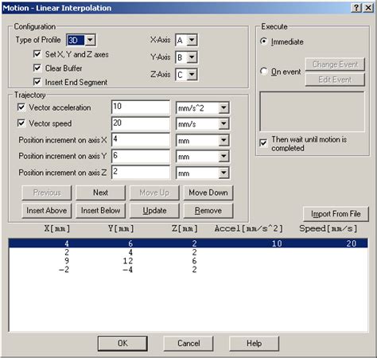Select the segment row with values -2, -4, 2
The image size is (377, 358).
coord(188,270)
